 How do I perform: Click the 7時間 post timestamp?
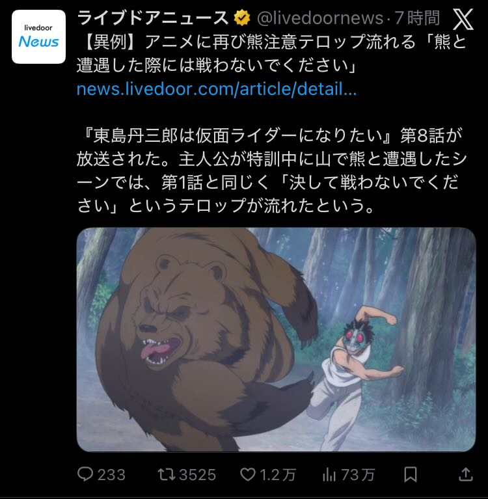pos(417,18)
